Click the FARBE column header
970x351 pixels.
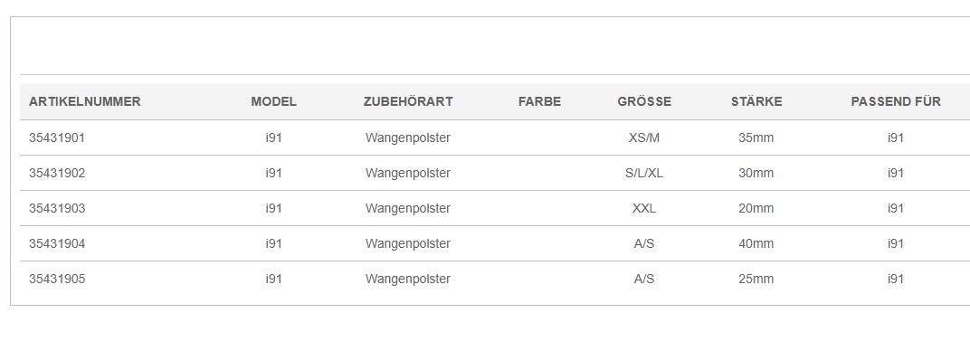tap(539, 102)
